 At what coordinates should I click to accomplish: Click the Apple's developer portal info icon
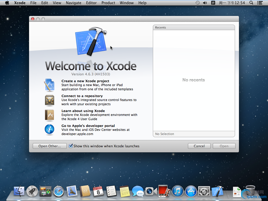pos(49,130)
